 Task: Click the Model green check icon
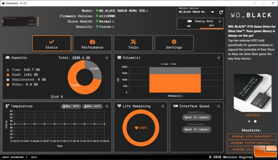tap(97, 11)
